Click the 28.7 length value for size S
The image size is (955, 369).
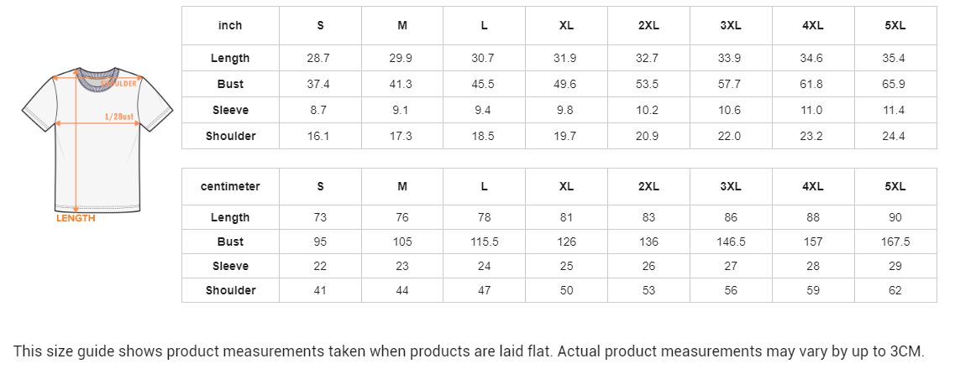coord(320,58)
